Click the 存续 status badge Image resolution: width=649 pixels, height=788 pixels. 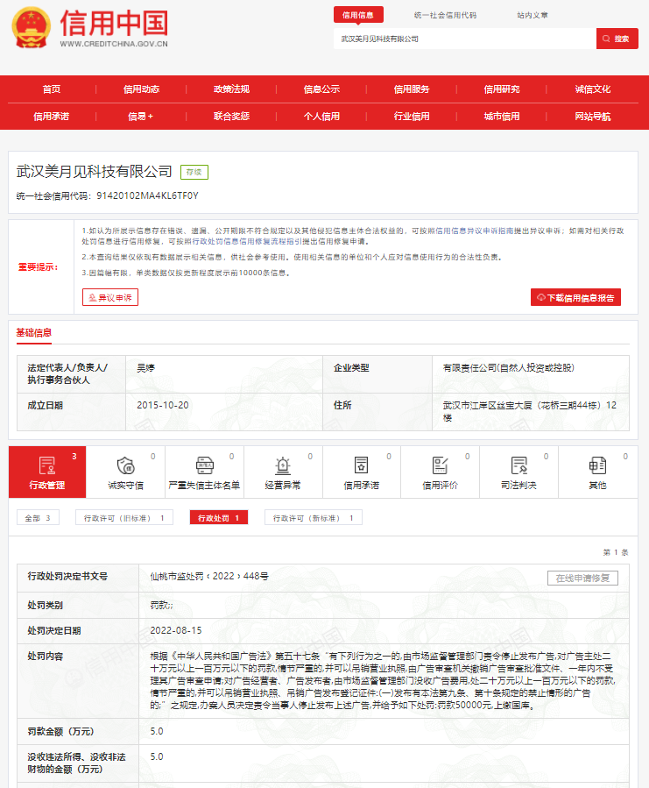pyautogui.click(x=194, y=172)
